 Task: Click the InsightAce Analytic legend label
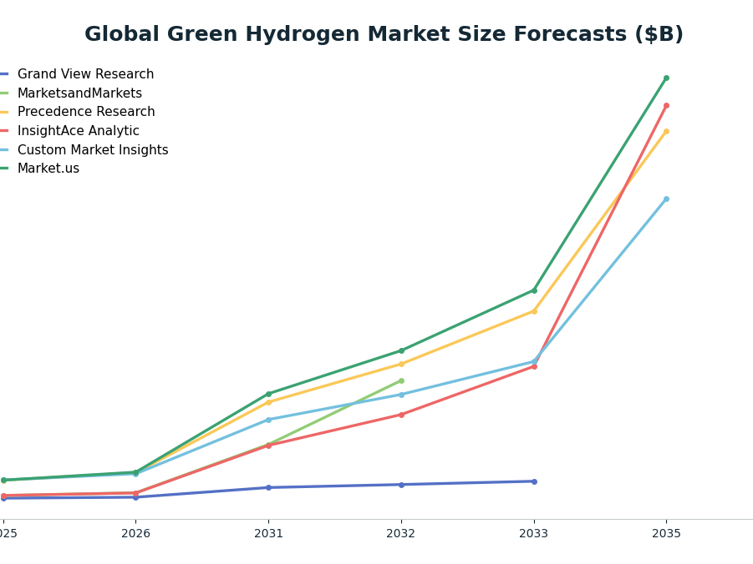tap(79, 131)
